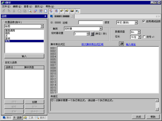Image resolution: width=162 pixels, height=121 pixels.
Task: Click the magnifier search icon in toolbar
Action: click(30, 11)
